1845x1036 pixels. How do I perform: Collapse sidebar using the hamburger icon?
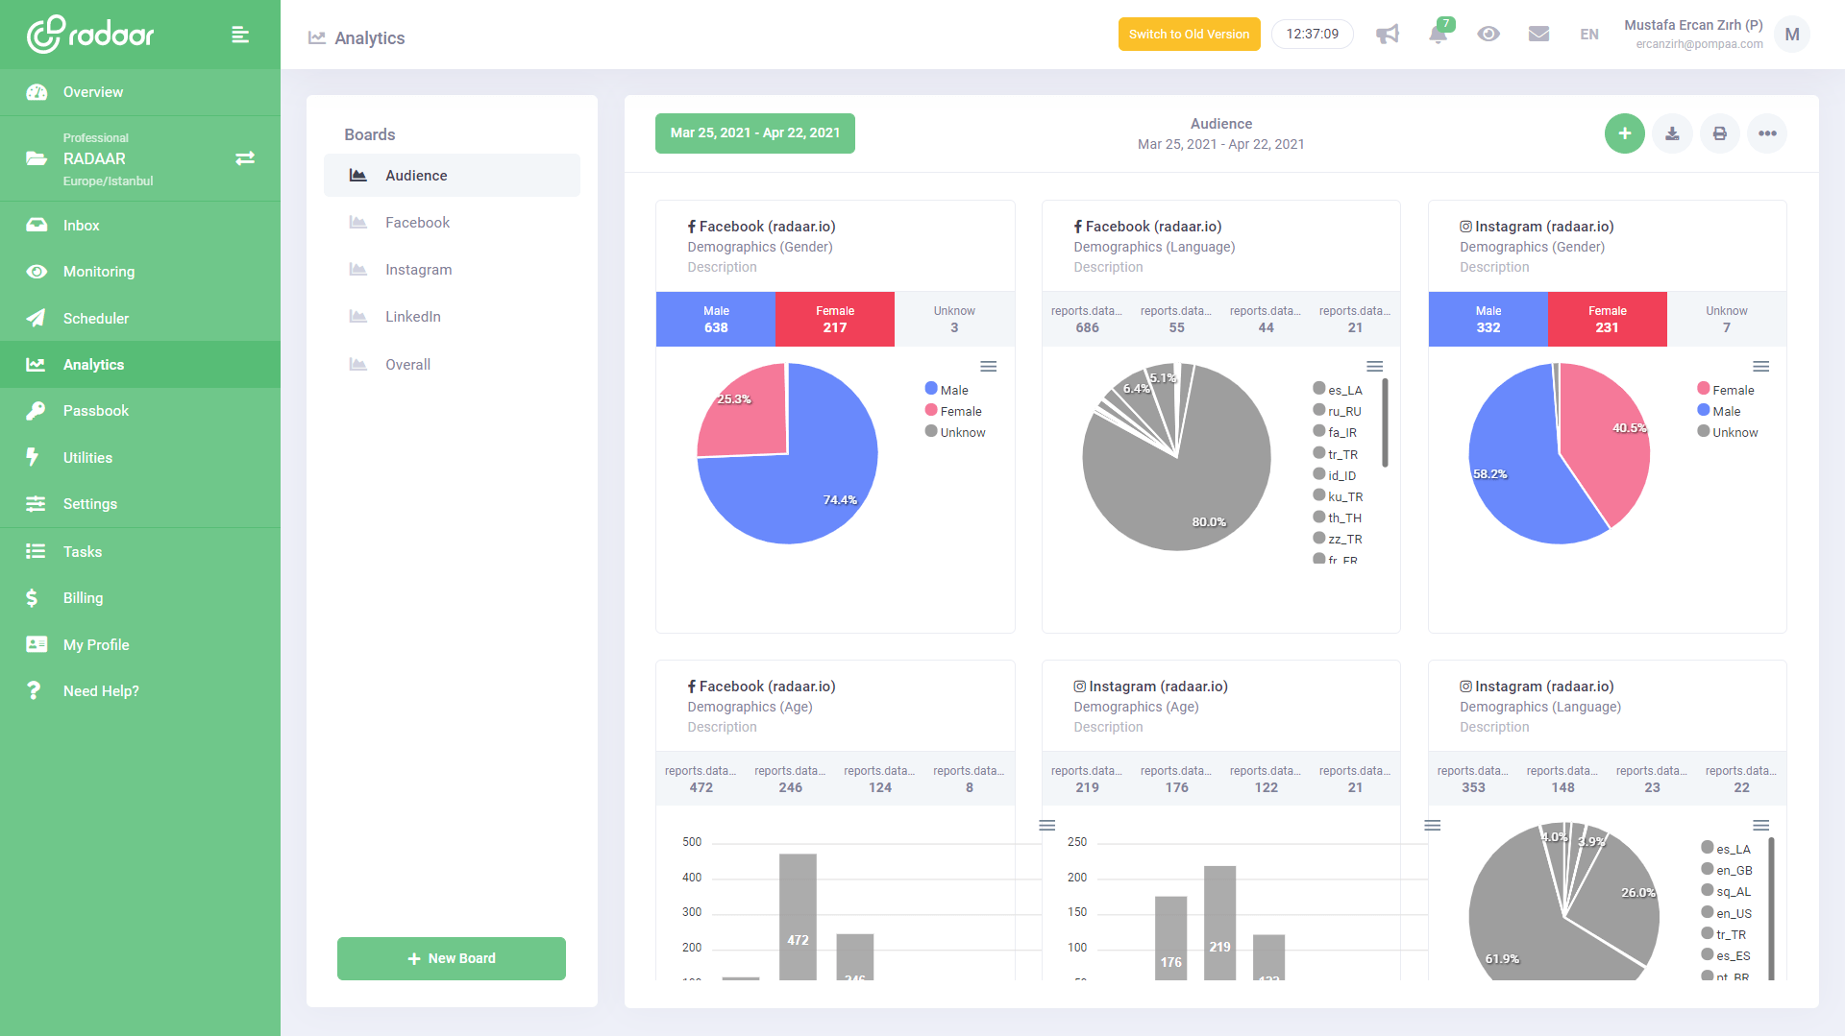tap(240, 35)
